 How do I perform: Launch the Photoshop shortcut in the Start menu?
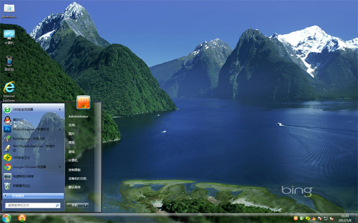[x=33, y=129]
